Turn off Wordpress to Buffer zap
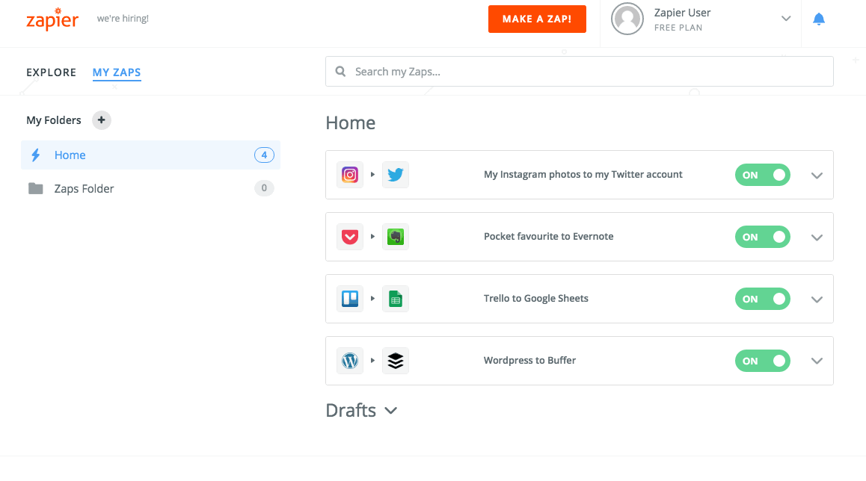This screenshot has height=481, width=866. pyautogui.click(x=762, y=361)
